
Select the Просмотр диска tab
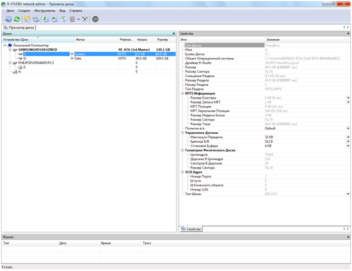coord(19,27)
